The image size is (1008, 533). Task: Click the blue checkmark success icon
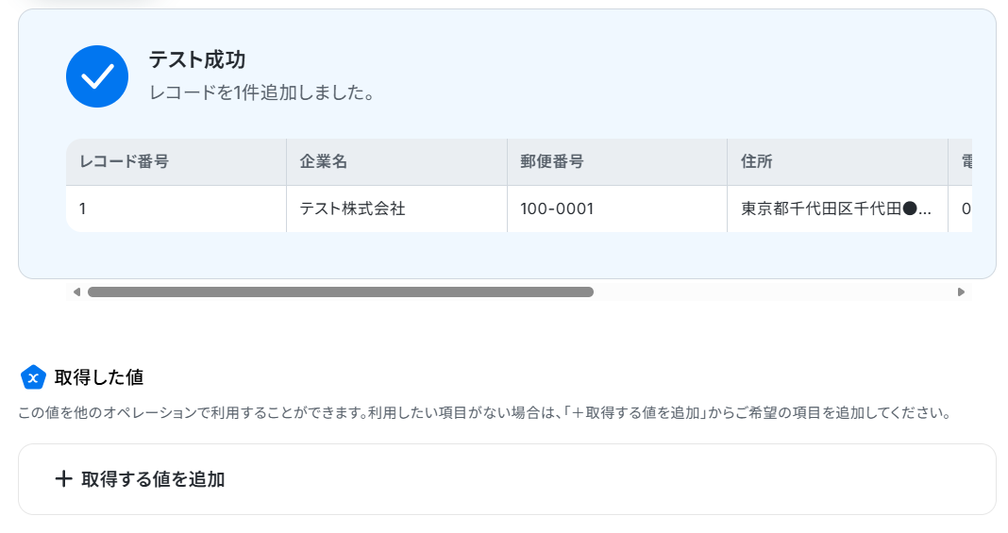tap(97, 76)
